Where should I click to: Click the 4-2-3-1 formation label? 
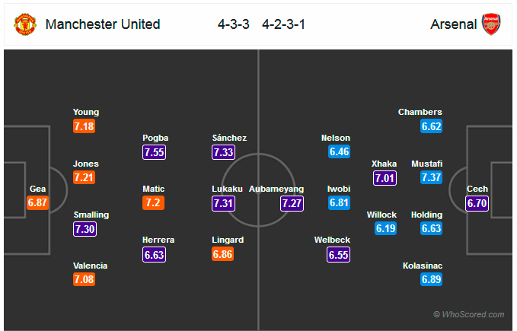(x=283, y=24)
